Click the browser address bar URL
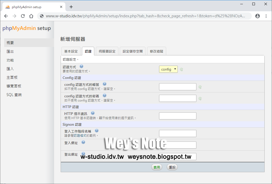Screen dimensions: 272x184 pyautogui.click(x=145, y=16)
